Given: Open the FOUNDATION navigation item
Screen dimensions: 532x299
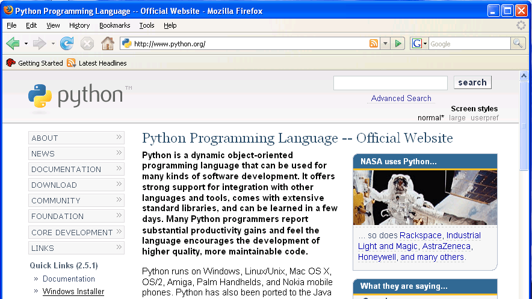Looking at the screenshot, I should 76,216.
